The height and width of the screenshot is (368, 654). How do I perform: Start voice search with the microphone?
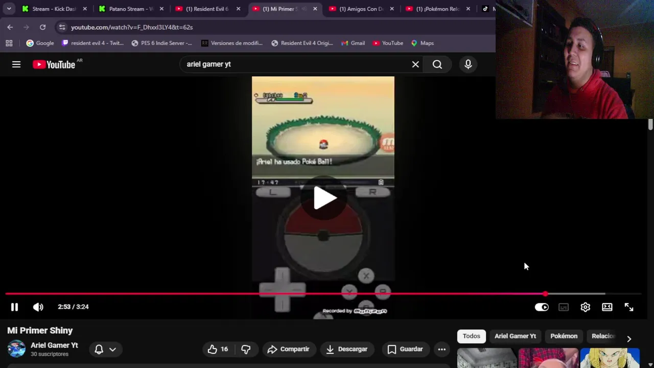(x=468, y=64)
